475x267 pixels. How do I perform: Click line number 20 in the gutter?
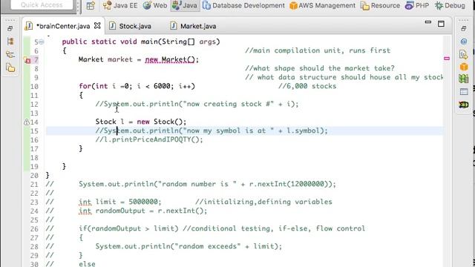(34, 176)
